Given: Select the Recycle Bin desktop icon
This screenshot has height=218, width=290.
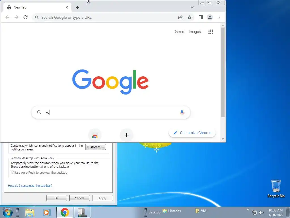Looking at the screenshot, I should click(x=276, y=188).
